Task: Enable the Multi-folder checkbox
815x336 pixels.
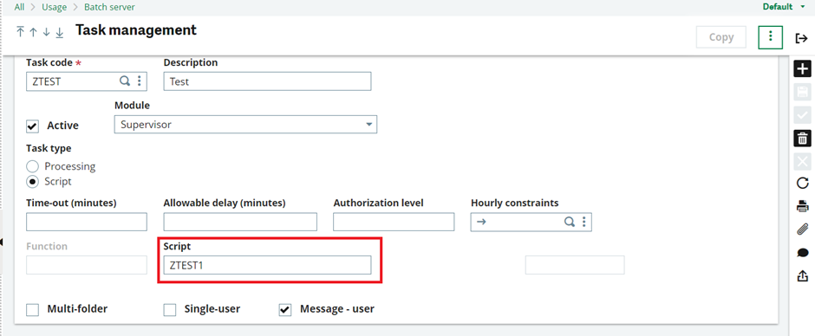Action: coord(33,310)
